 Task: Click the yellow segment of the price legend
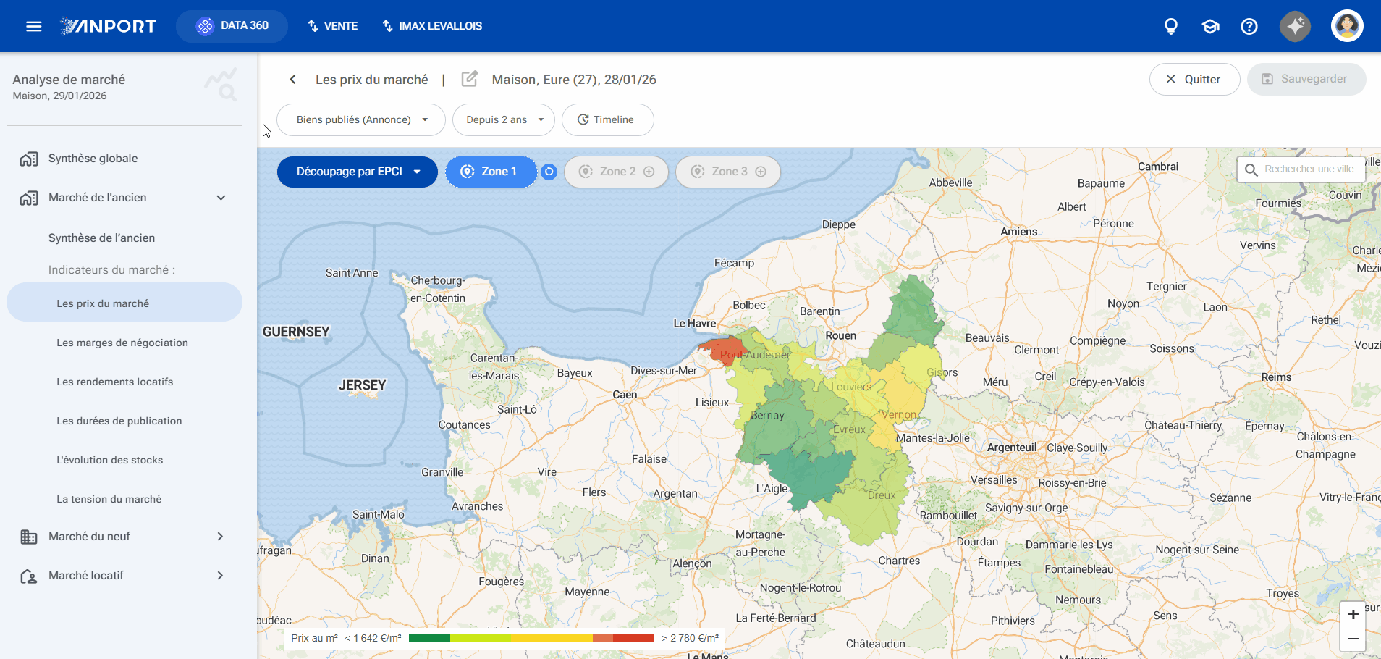[552, 638]
